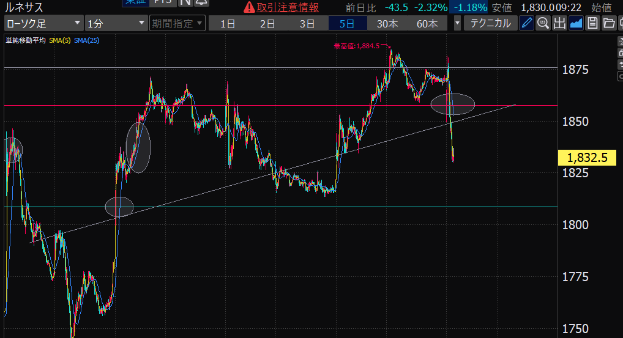Viewport: 623px width, 338px height.
Task: Activate the pencil drawing tool
Action: pos(526,24)
